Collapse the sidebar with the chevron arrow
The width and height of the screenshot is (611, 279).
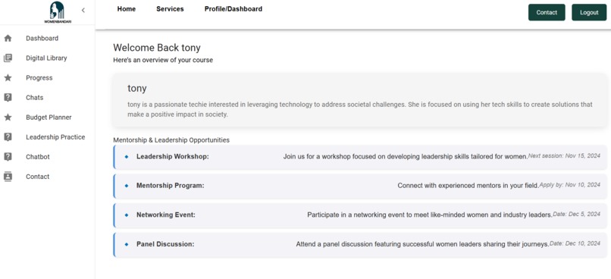(83, 11)
